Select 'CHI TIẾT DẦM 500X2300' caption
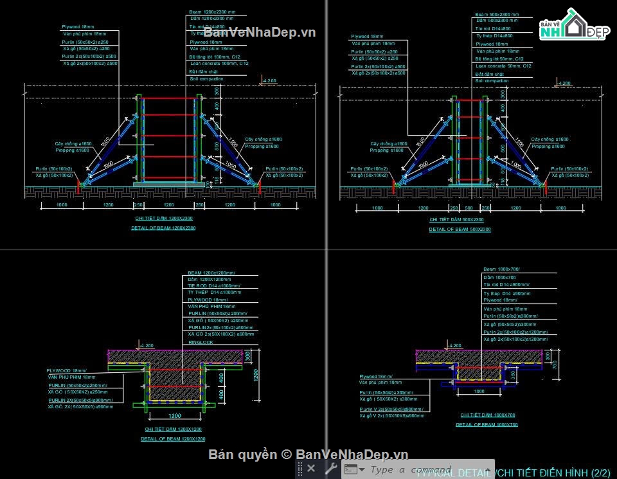Viewport: 617px width, 479px height. point(456,220)
